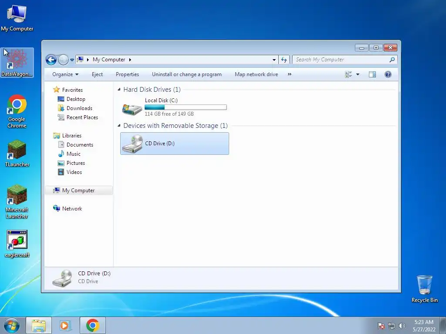
Task: Click Windows Media Player on the taskbar
Action: tap(65, 325)
